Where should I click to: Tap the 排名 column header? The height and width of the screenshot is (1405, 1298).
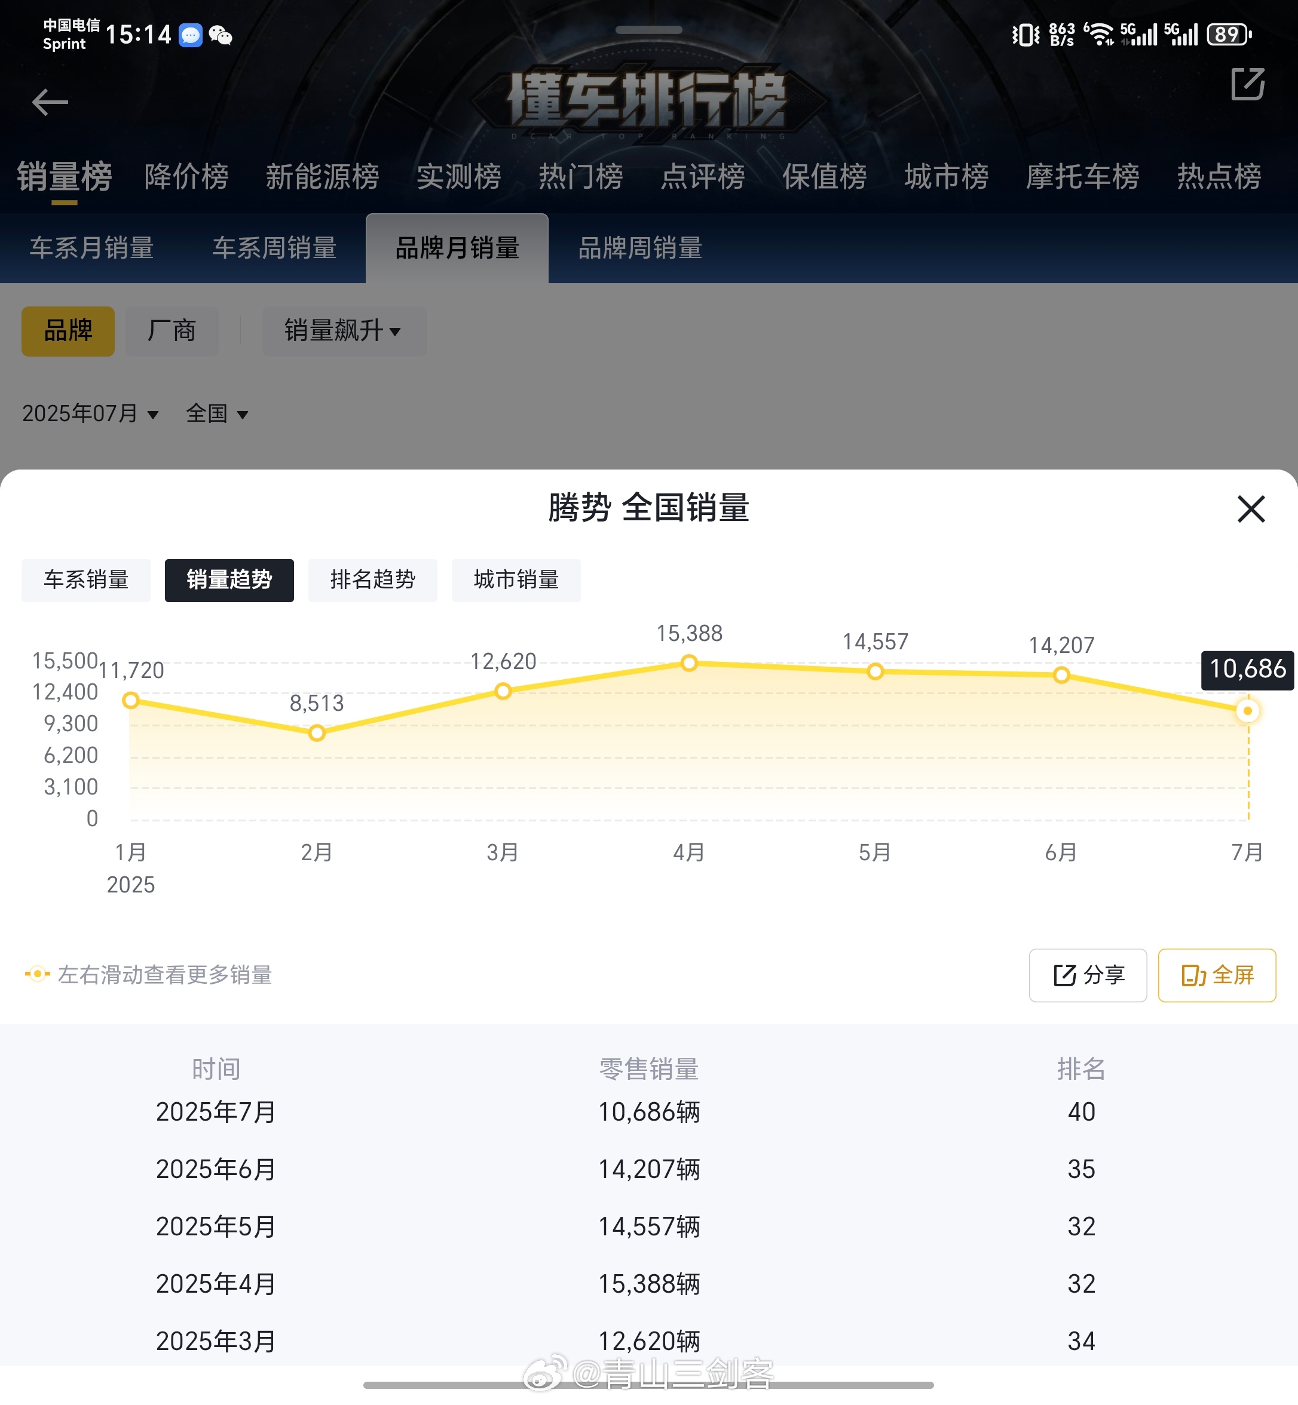click(x=1082, y=1069)
